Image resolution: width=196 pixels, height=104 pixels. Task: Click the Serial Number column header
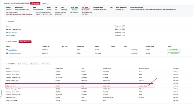click(107, 69)
